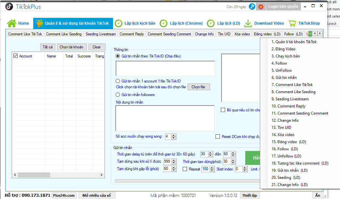Open Lập lịch kịch bản schedule tab
This screenshot has width=340, height=199.
[135, 23]
